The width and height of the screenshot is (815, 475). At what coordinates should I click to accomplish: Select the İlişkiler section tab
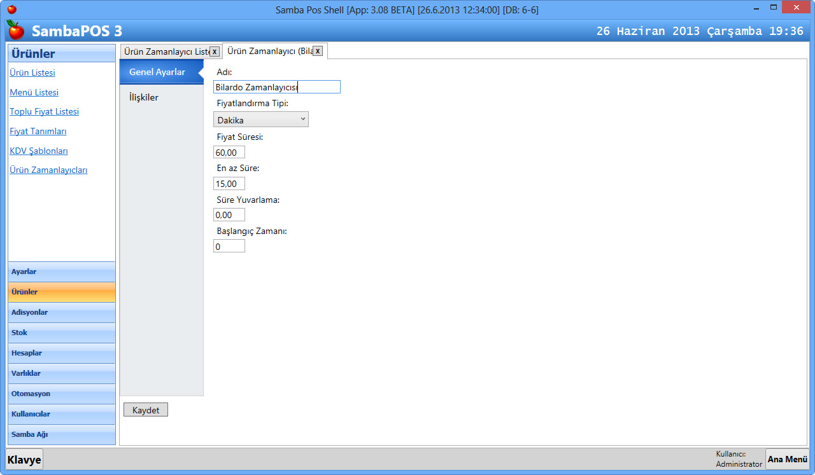point(144,97)
